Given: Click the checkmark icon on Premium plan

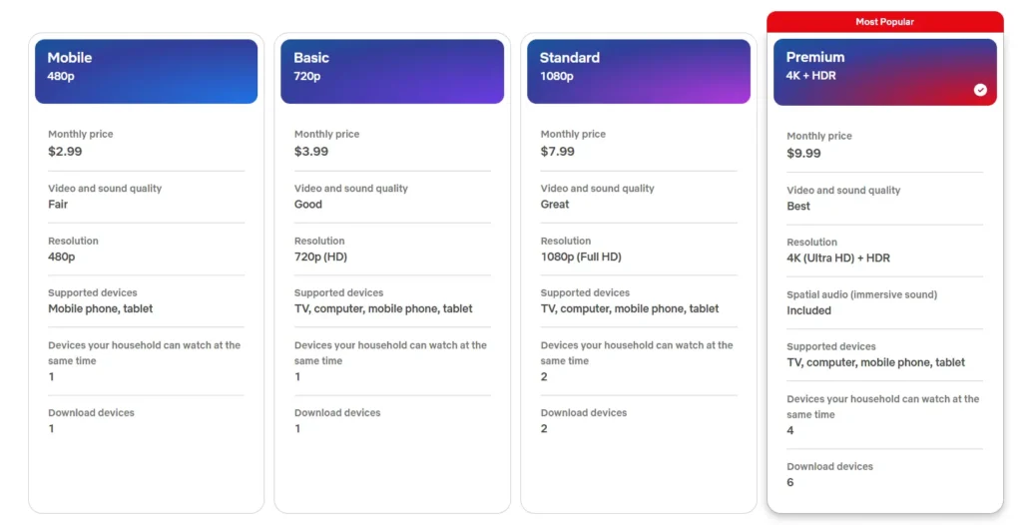Looking at the screenshot, I should [980, 90].
